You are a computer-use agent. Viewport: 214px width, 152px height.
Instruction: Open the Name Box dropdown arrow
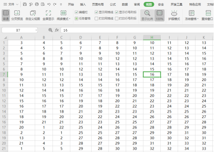(x=36, y=30)
